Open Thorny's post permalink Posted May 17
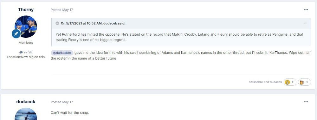 click(x=62, y=10)
